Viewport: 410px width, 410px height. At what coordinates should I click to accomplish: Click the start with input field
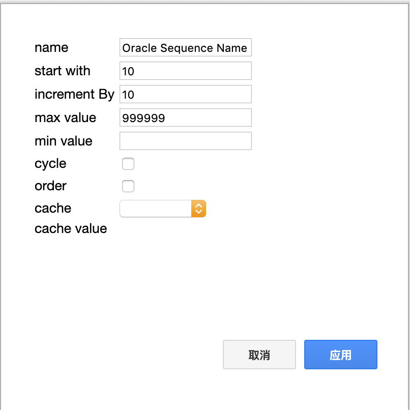(x=185, y=71)
